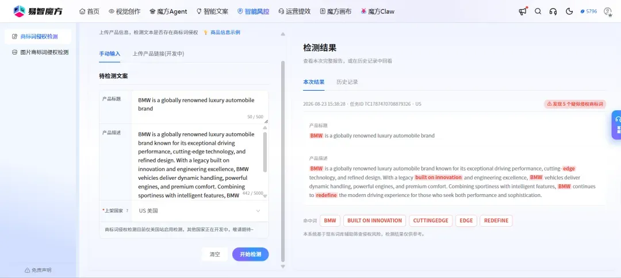Click the resize grip of the 产品标题 field
The width and height of the screenshot is (621, 278).
(x=266, y=121)
